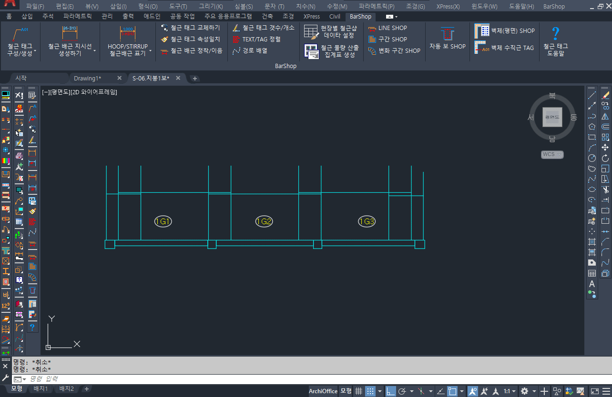Expand the HOOP/STIRRUP 철근배근 표기 dropdown
The width and height of the screenshot is (612, 397).
pyautogui.click(x=150, y=50)
